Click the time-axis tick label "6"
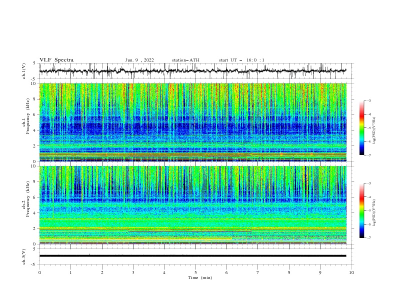396x306 pixels. coord(226,272)
